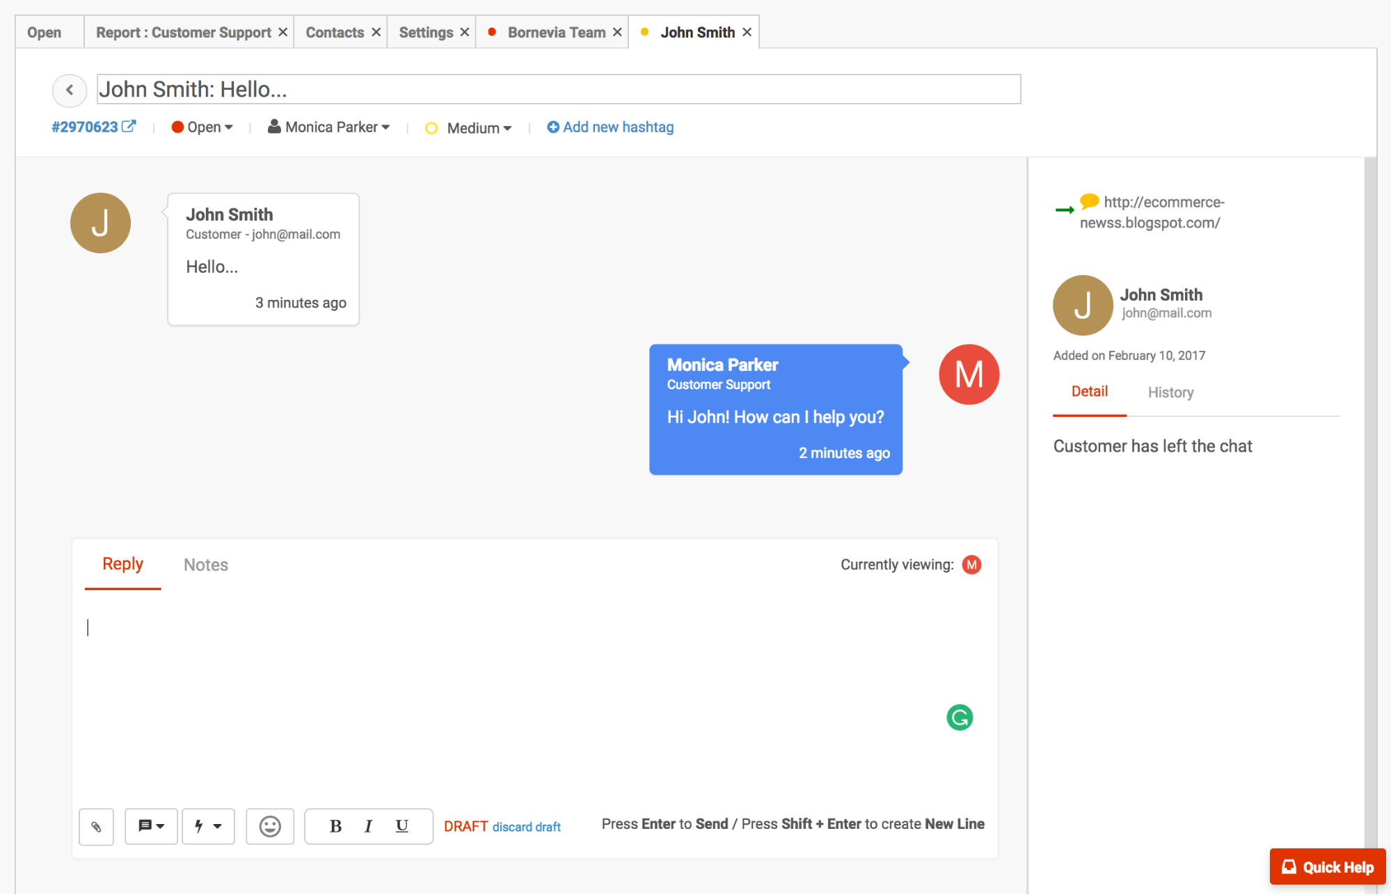The image size is (1391, 895).
Task: Go back using the round arrow button
Action: [x=70, y=90]
